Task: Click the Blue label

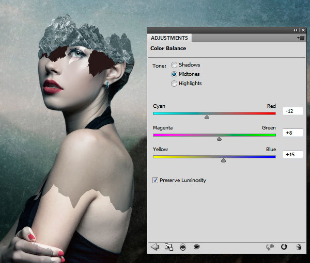Action: [271, 150]
